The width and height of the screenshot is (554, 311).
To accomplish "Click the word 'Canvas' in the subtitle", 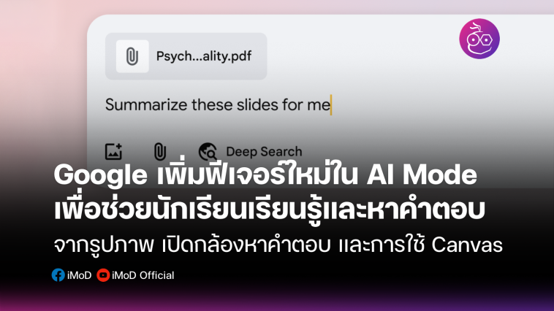I will 467,245.
